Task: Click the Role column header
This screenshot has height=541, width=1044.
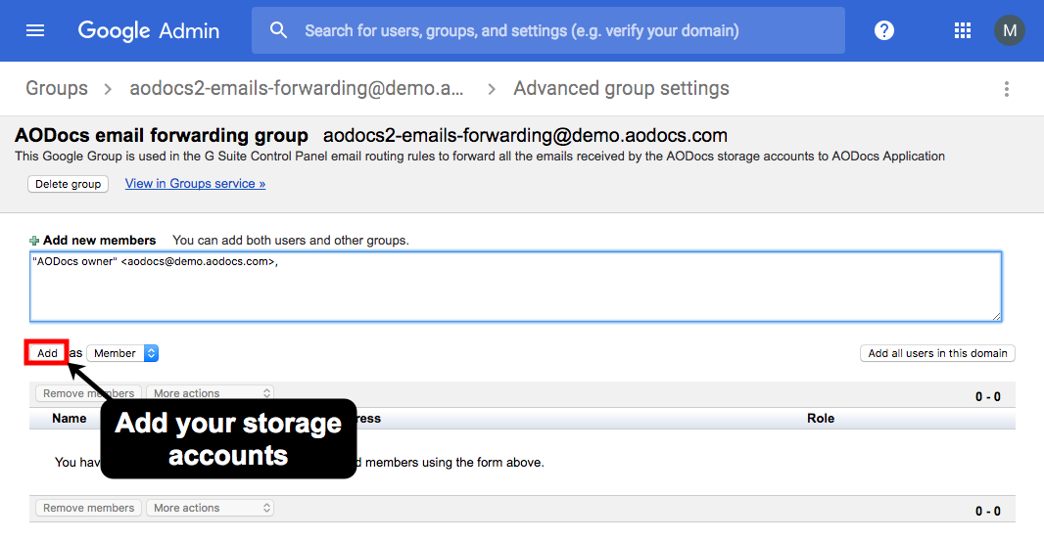Action: 821,419
